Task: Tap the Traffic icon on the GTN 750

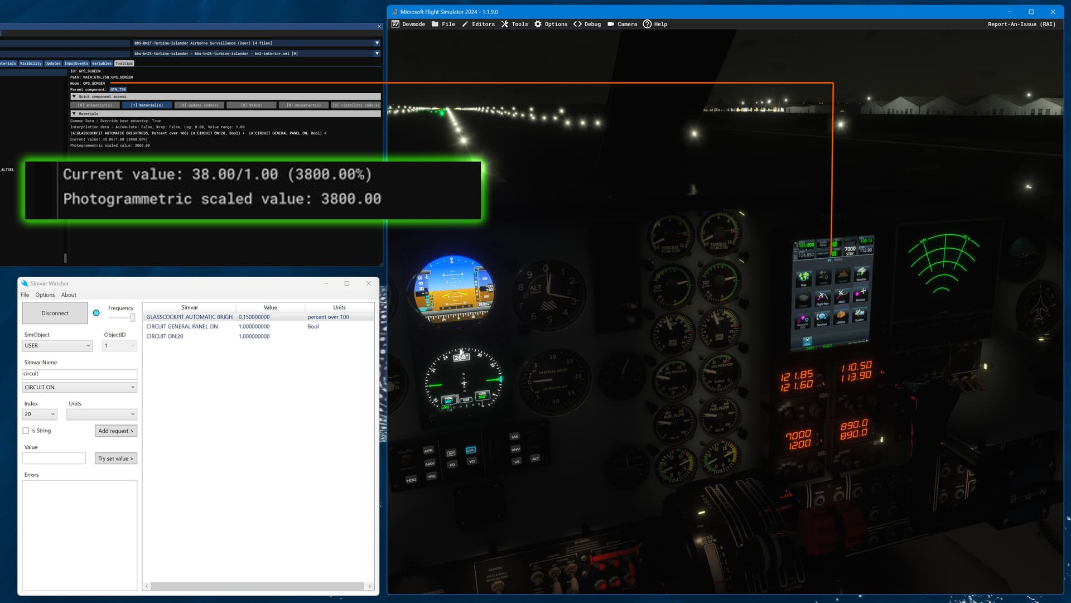Action: 823,277
